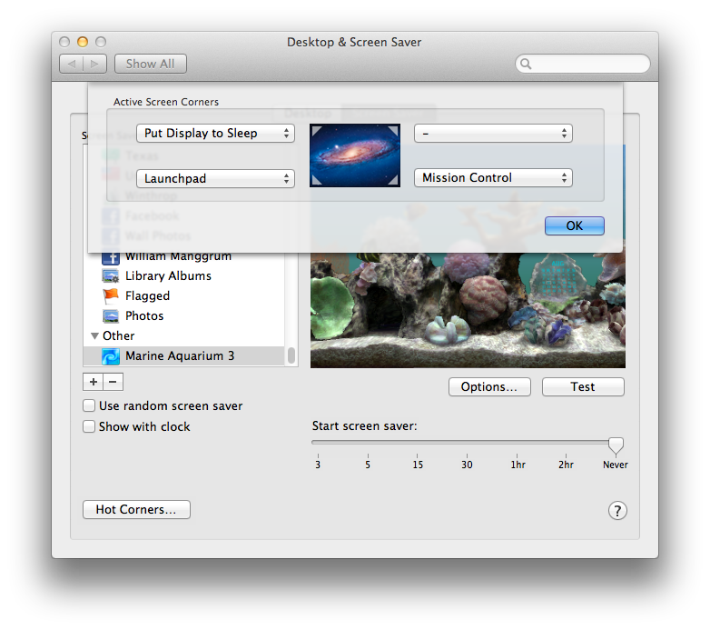This screenshot has height=630, width=710.
Task: Click the magnifying glass search icon
Action: [526, 64]
